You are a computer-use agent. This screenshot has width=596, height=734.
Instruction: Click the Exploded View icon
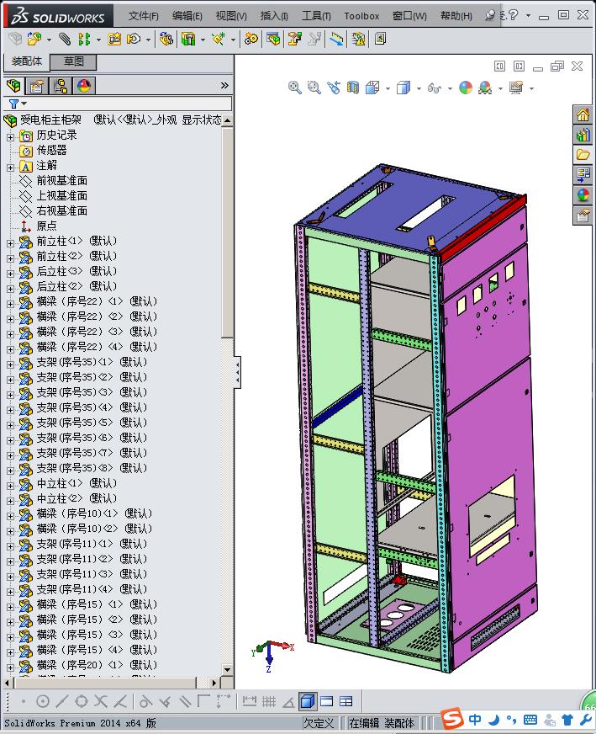[294, 39]
